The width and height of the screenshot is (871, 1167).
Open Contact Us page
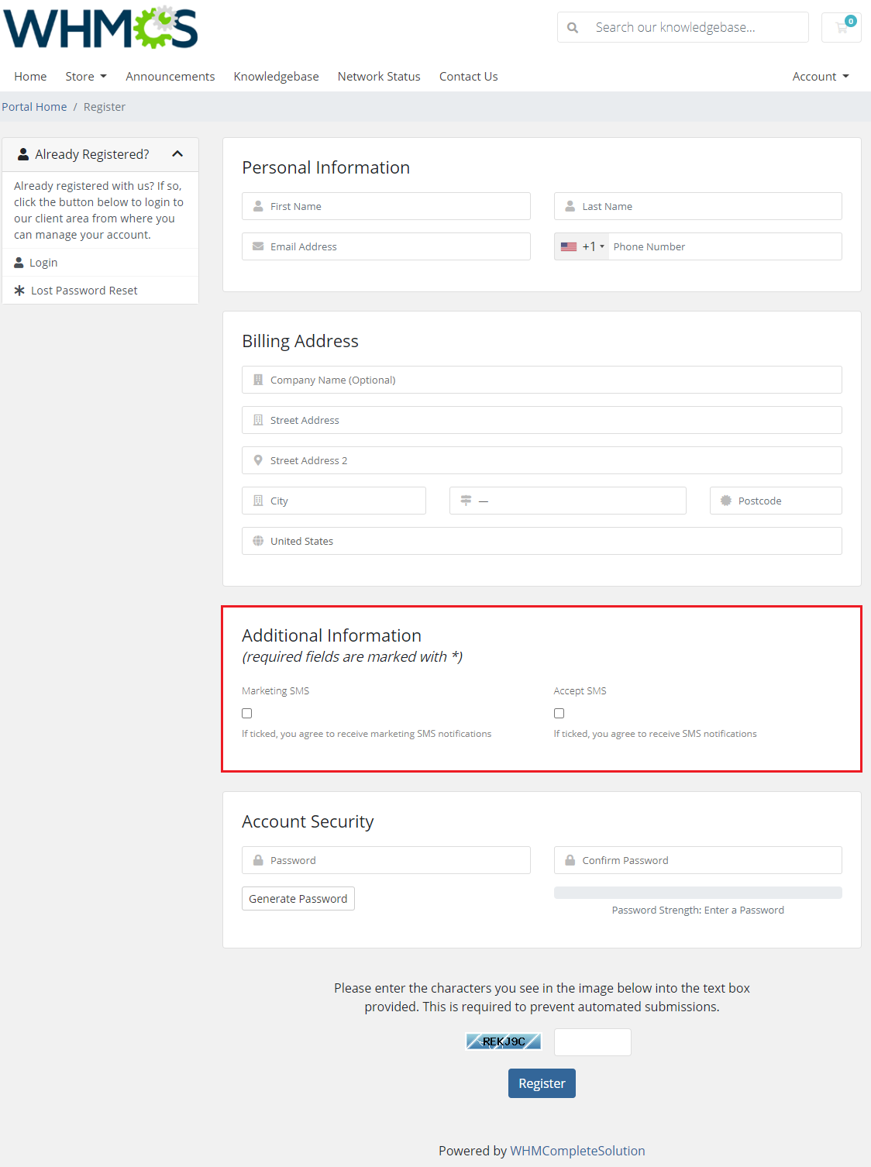click(x=469, y=76)
